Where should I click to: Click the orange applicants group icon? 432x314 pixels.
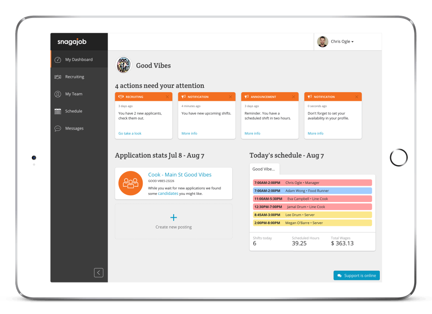pos(130,183)
